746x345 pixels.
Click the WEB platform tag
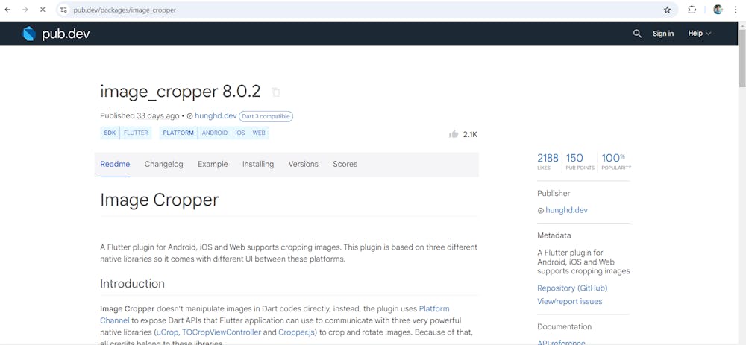259,133
